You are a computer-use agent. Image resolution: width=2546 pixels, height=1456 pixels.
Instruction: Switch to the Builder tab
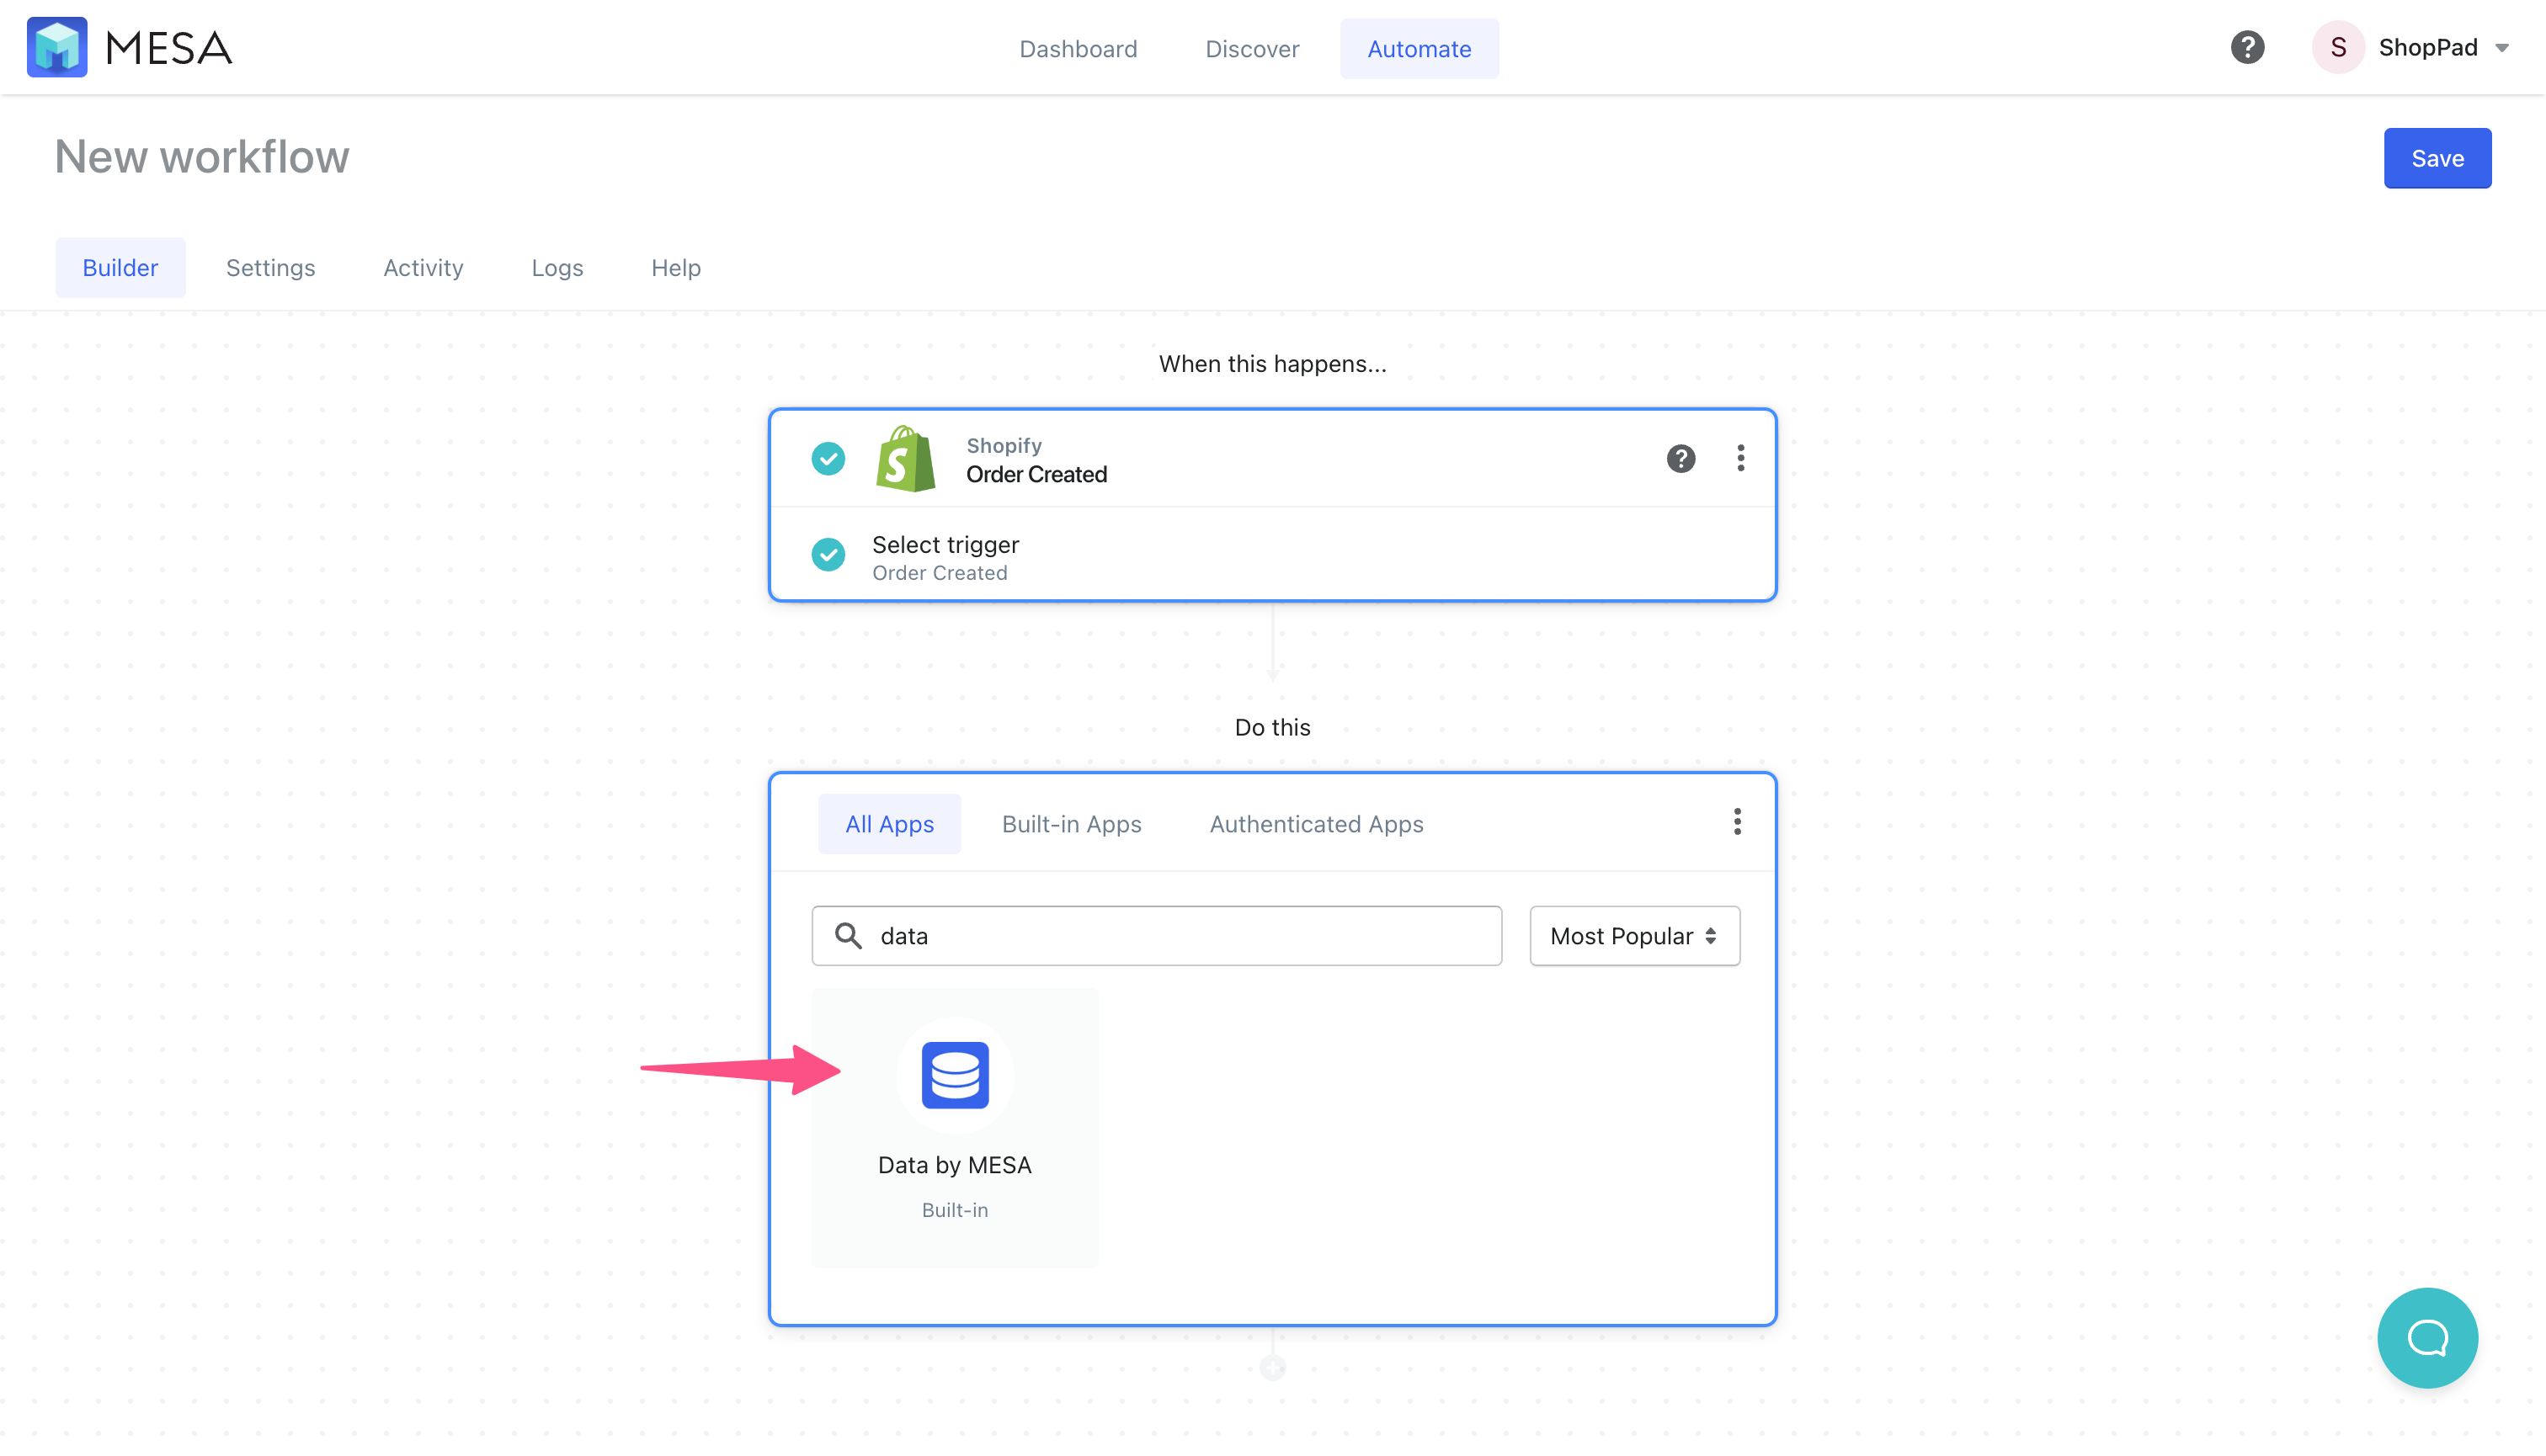pyautogui.click(x=120, y=267)
